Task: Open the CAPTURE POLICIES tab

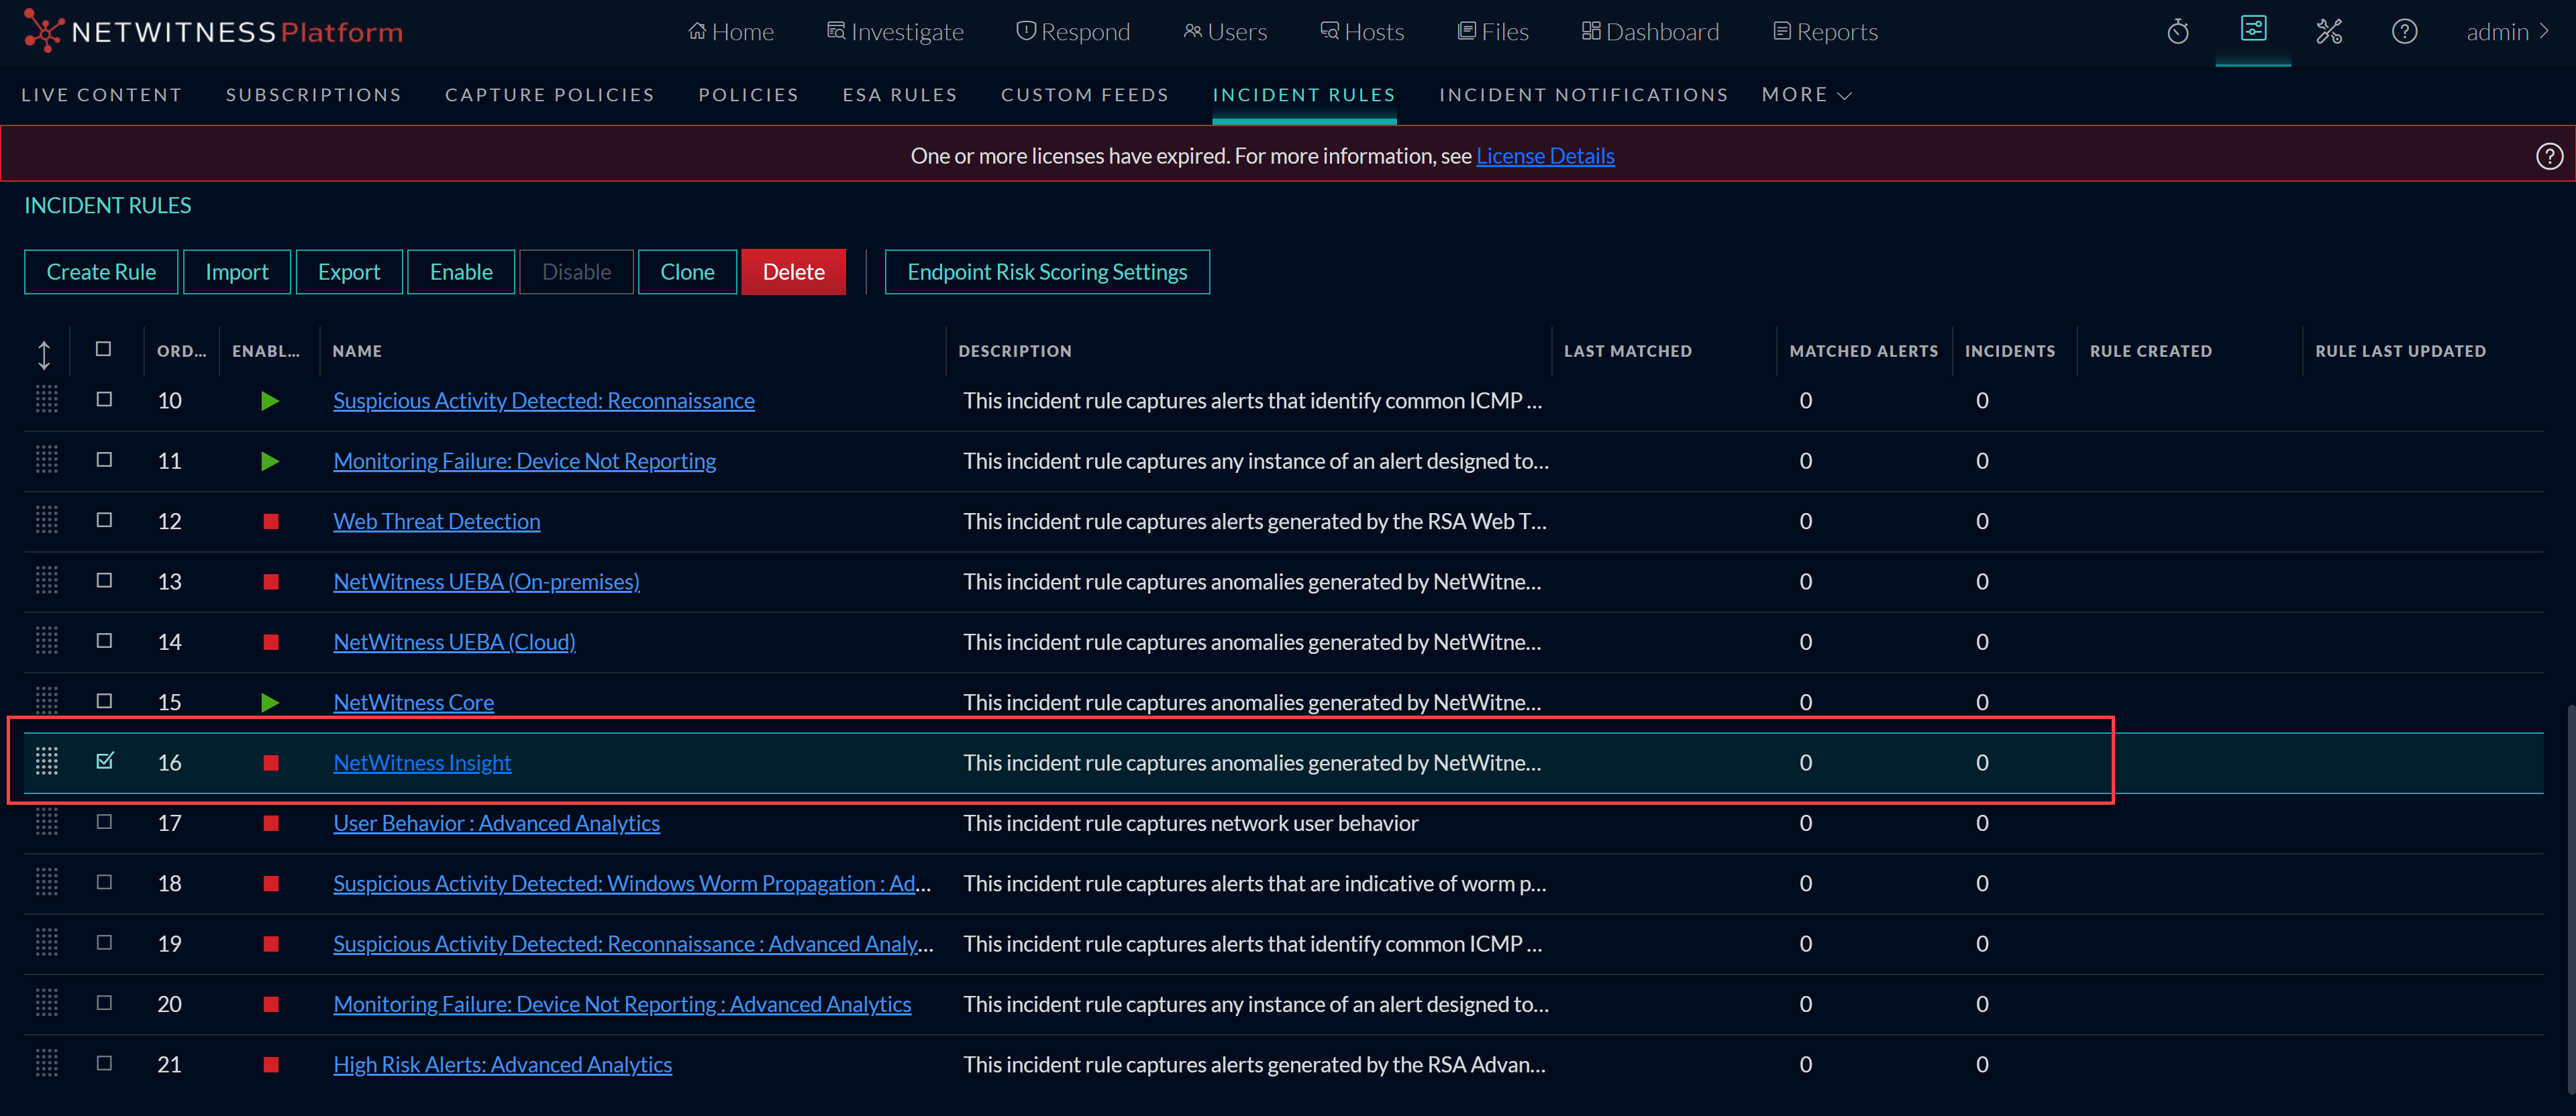Action: tap(550, 95)
